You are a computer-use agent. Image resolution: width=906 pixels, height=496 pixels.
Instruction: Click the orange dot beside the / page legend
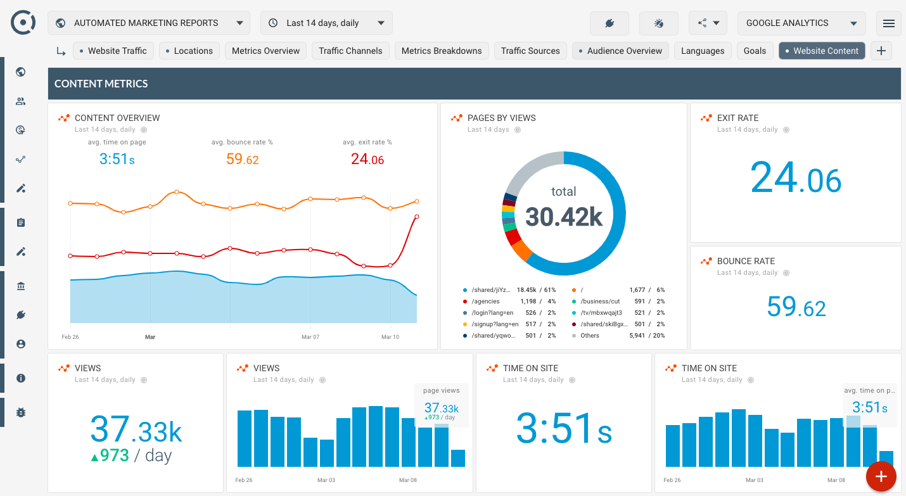pyautogui.click(x=573, y=290)
